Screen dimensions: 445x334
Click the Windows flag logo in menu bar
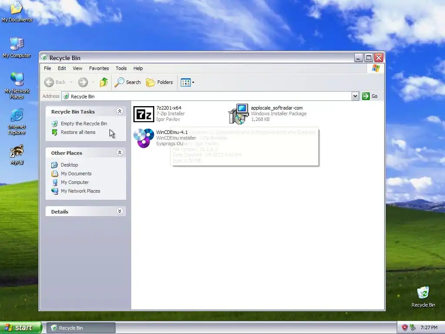[x=376, y=68]
